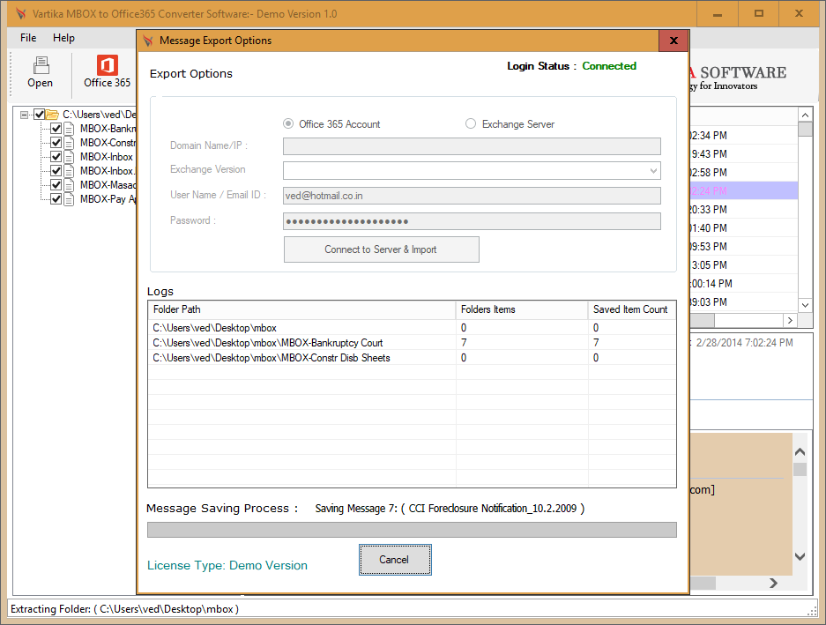Viewport: 826px width, 625px height.
Task: Select the MBOX-Masad tree item label
Action: [x=108, y=185]
